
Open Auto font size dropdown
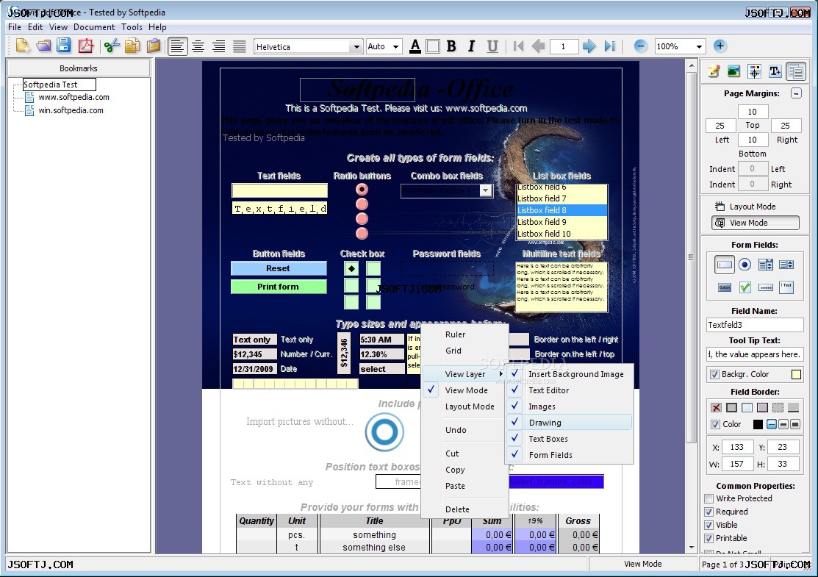tap(396, 47)
